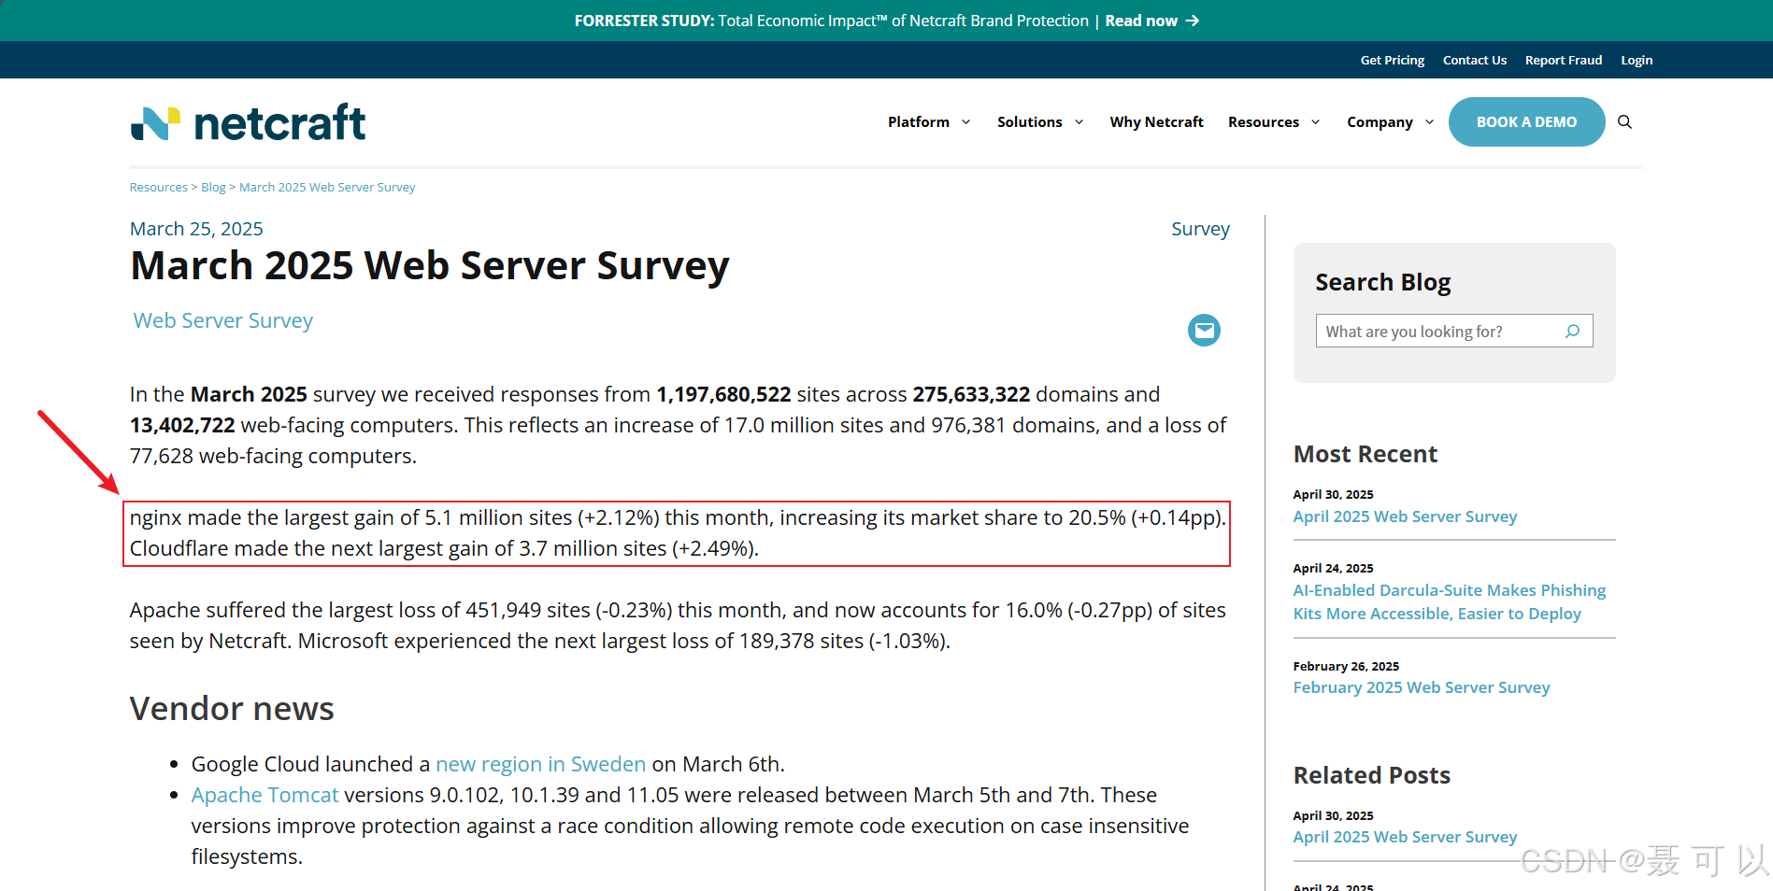Expand the Resources dropdown chevron

1316,122
